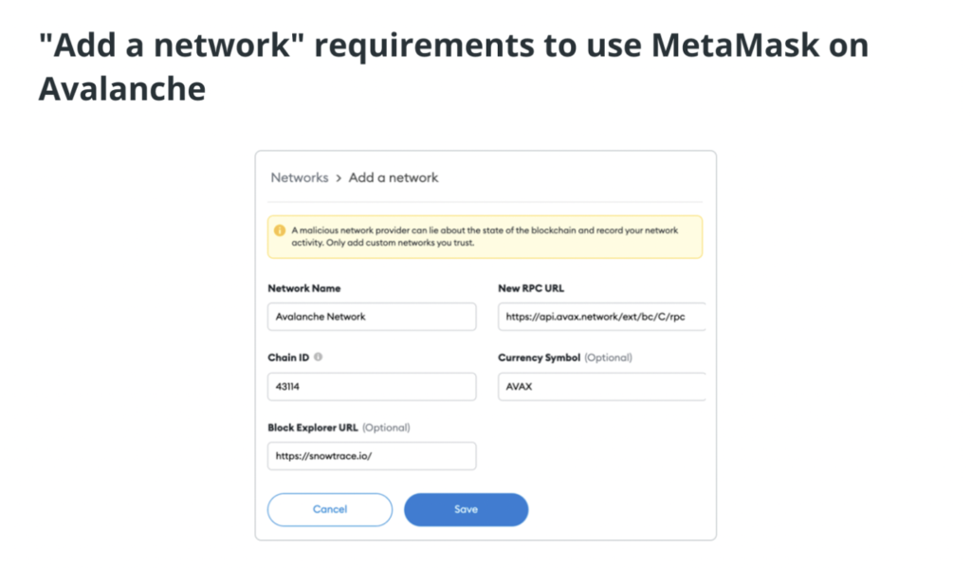Focus the New RPC URL field
This screenshot has height=568, width=971.
pyautogui.click(x=602, y=317)
